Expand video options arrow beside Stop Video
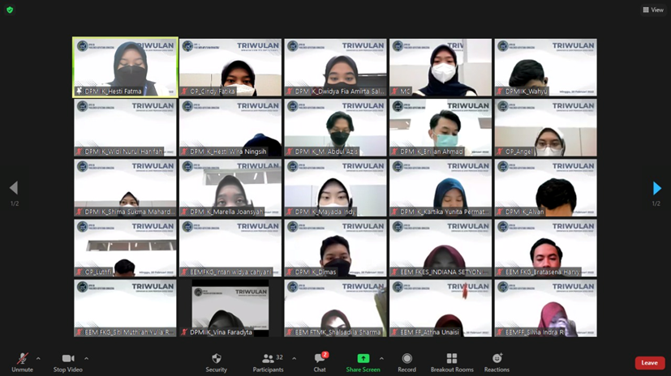671x376 pixels. pos(86,358)
